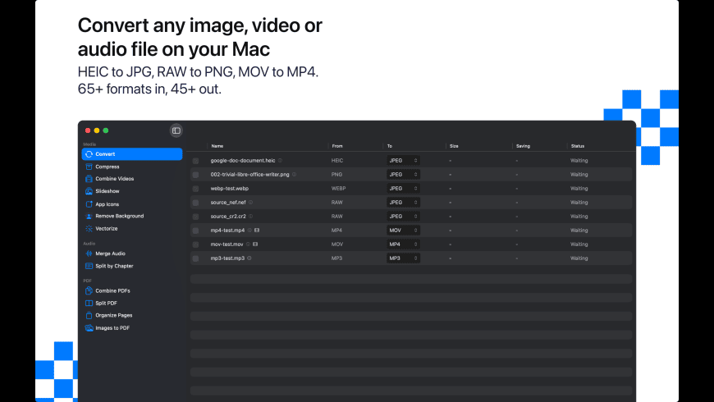Click the Compress sidebar icon
Viewport: 714px width, 402px height.
(89, 167)
